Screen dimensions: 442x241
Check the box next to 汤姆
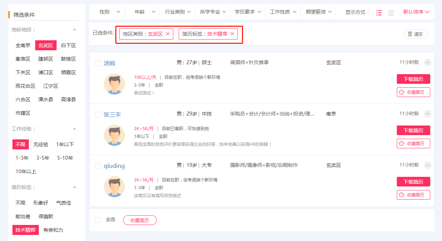[x=98, y=63]
